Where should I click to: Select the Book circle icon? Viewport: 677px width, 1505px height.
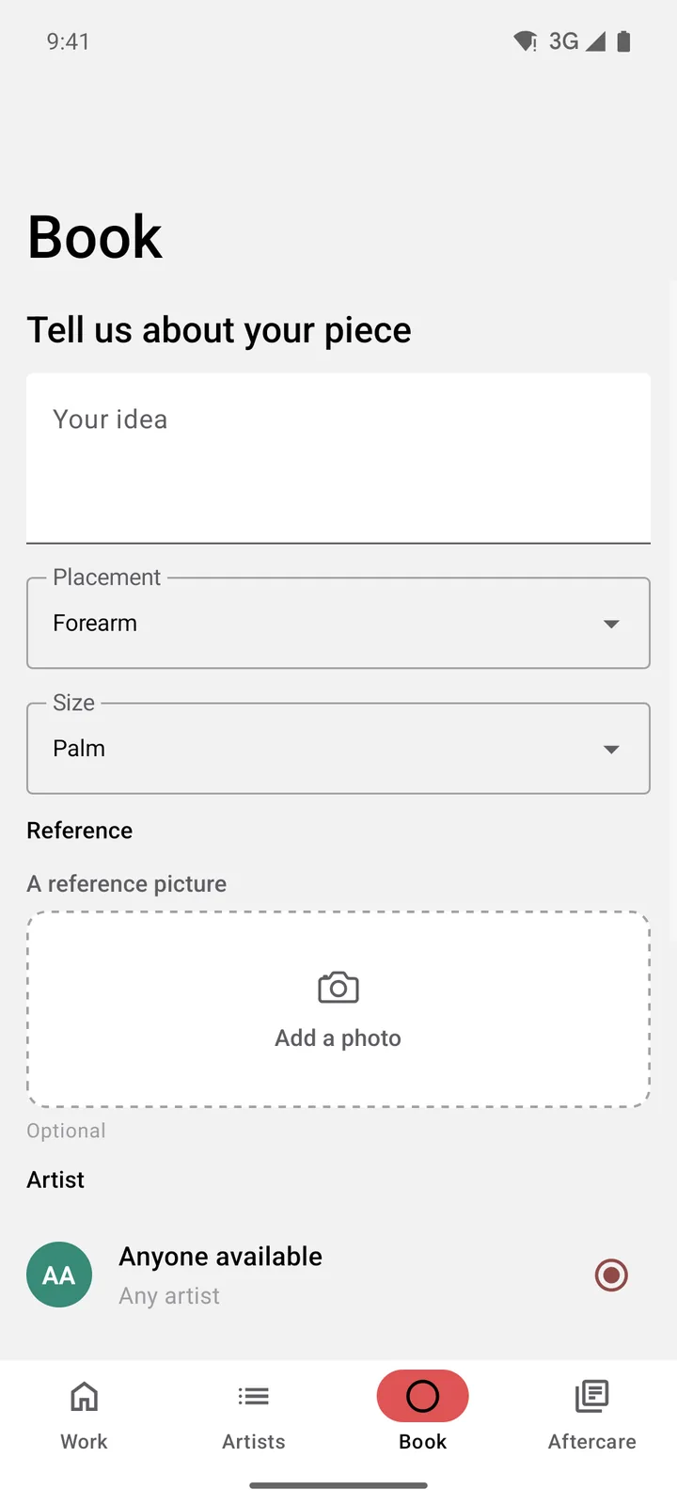tap(423, 1397)
